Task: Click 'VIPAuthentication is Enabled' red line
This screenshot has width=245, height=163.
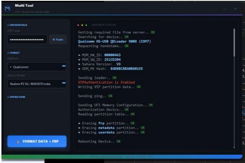Action: pyautogui.click(x=106, y=82)
